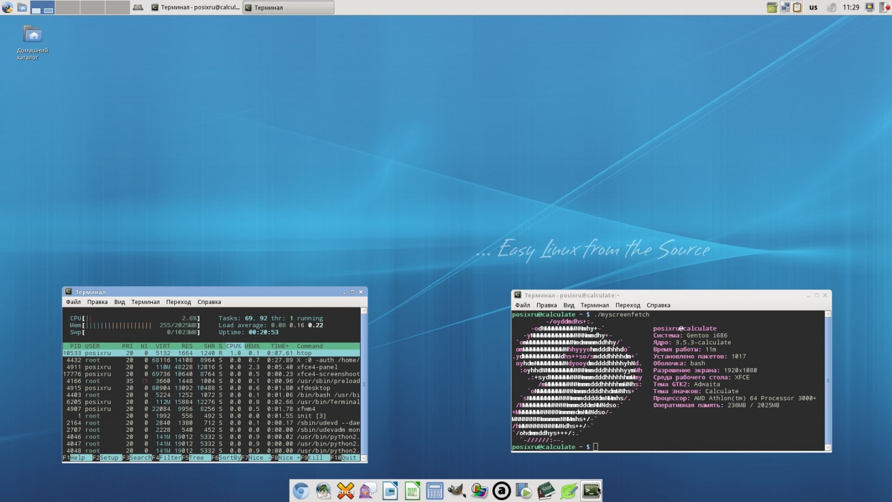The image size is (892, 502).
Task: Open 'Файл' menu in htop terminal window
Action: (73, 302)
